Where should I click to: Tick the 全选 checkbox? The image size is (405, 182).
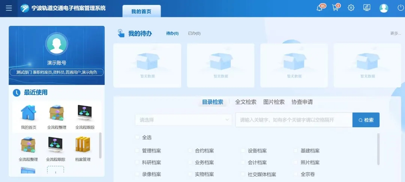[x=137, y=137]
